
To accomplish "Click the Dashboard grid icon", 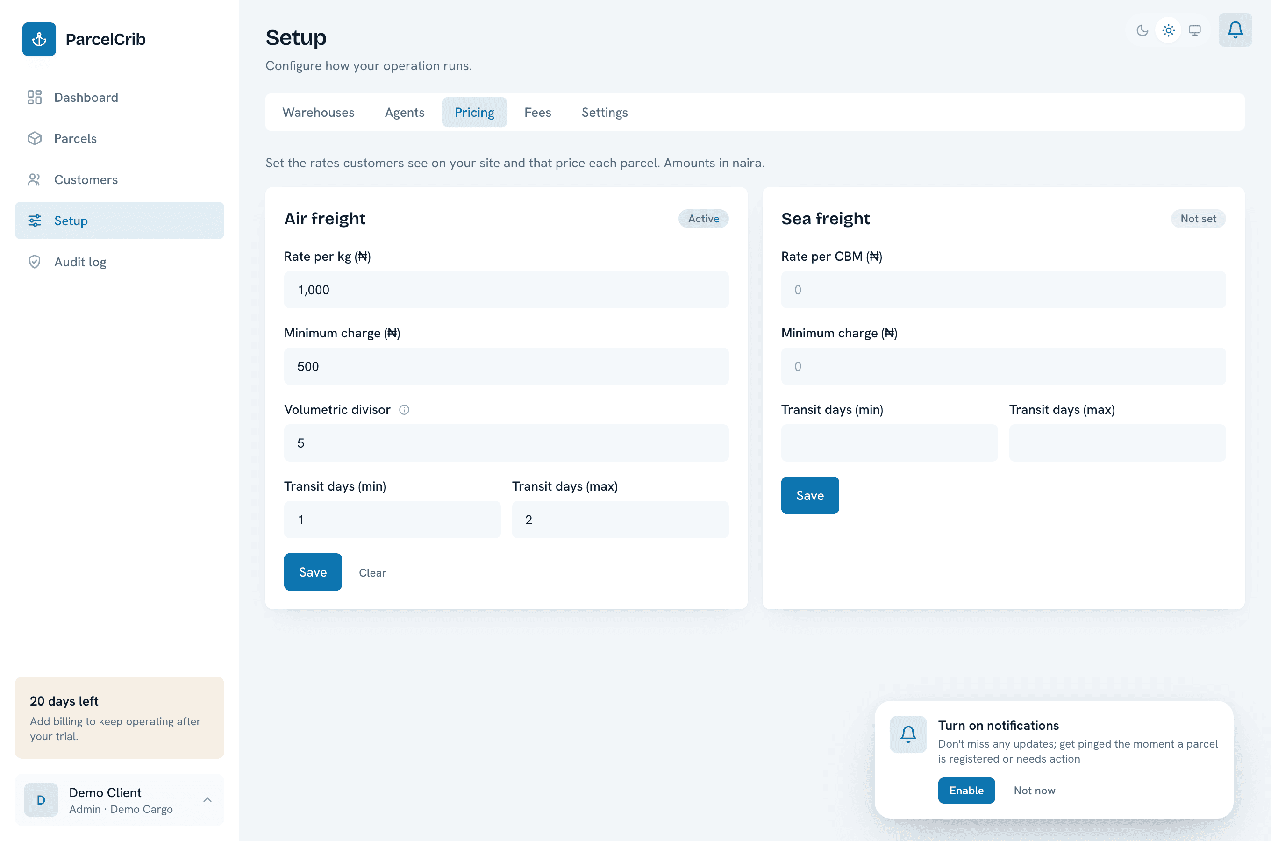I will click(34, 97).
